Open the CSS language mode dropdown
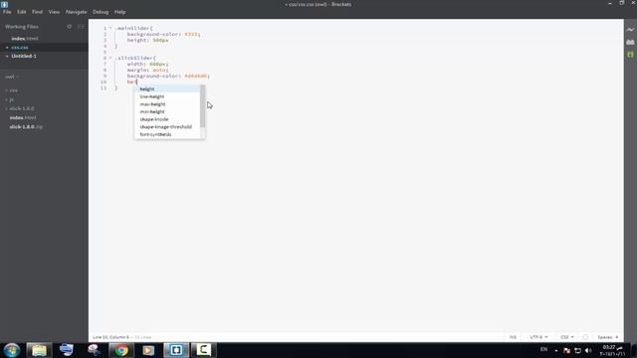The height and width of the screenshot is (358, 637). click(567, 337)
